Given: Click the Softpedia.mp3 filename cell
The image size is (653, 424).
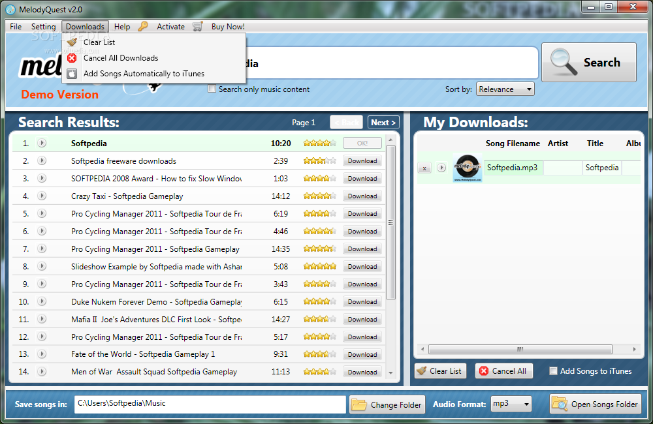Looking at the screenshot, I should pyautogui.click(x=513, y=168).
